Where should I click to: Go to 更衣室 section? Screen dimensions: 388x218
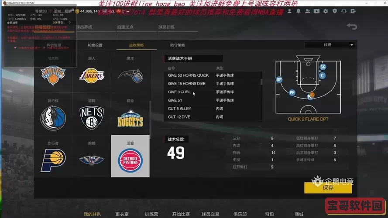point(122,214)
